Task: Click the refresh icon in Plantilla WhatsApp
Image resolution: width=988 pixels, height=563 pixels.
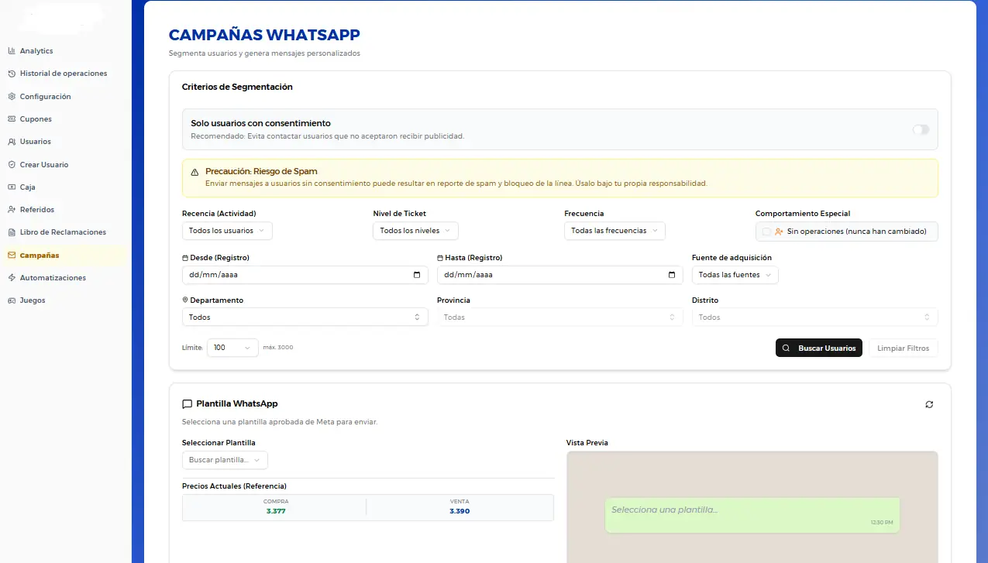Action: (x=929, y=404)
